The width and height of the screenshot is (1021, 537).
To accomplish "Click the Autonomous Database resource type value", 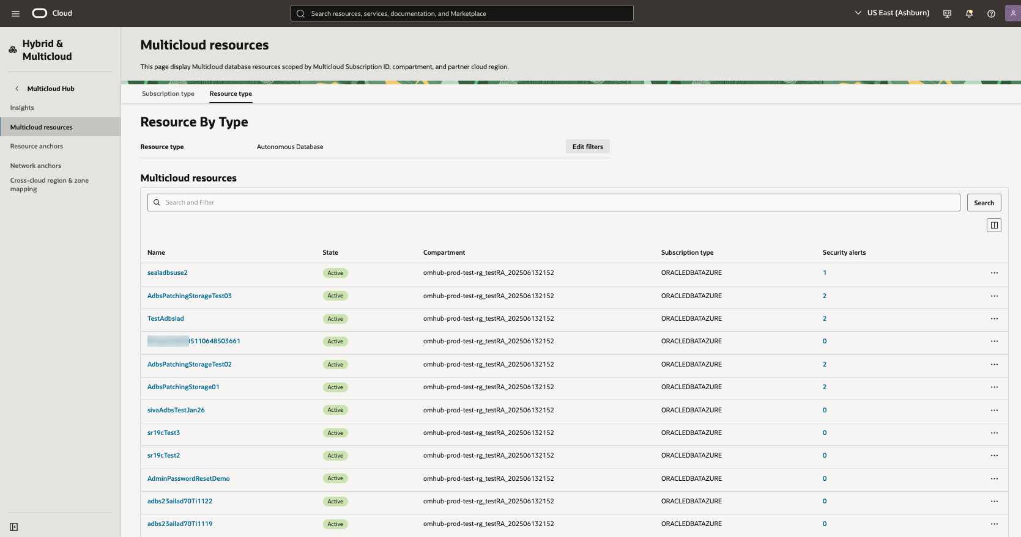I will pos(290,147).
